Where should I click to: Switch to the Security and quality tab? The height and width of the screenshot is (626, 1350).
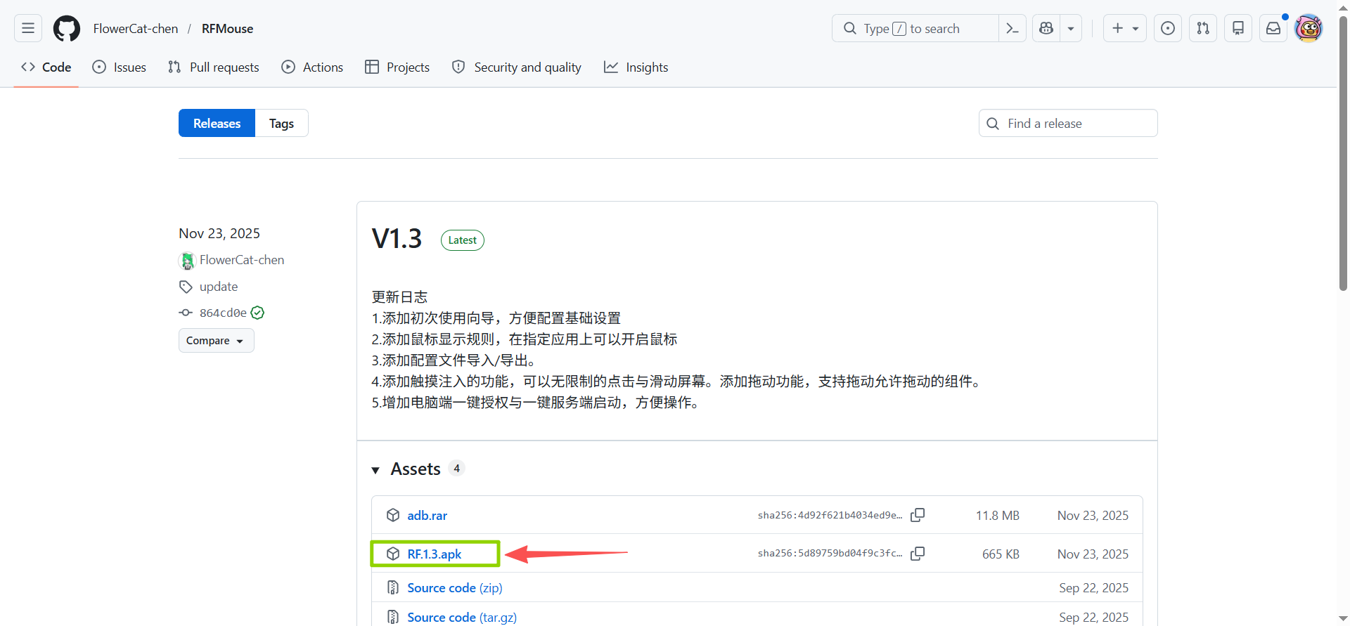coord(517,67)
